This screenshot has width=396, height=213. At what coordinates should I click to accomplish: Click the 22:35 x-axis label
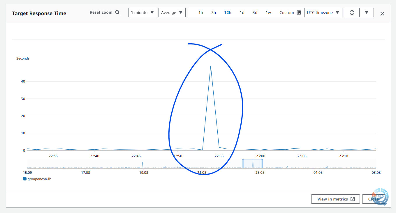point(53,156)
